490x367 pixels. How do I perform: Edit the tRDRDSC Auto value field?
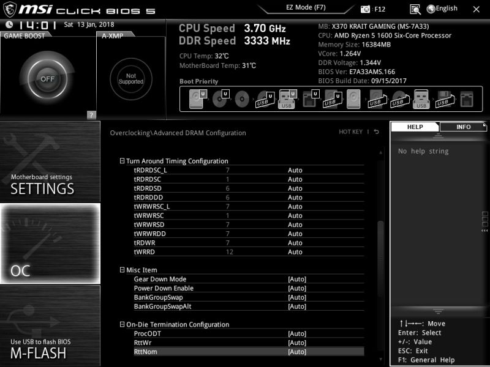coord(295,179)
